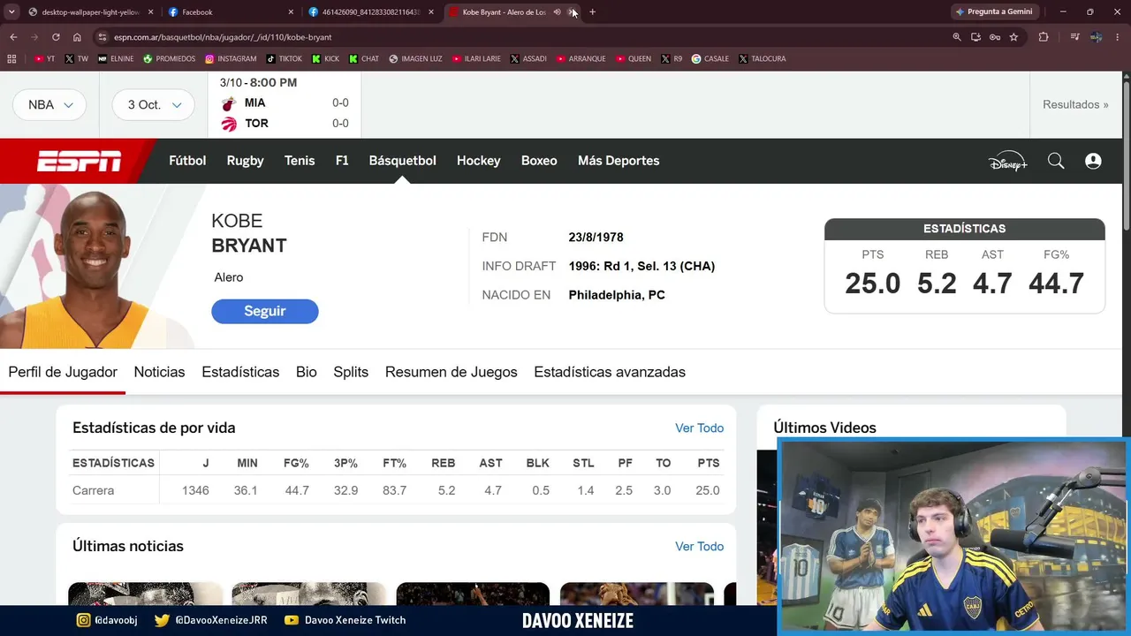Open the Chrome three-dot menu
This screenshot has height=636, width=1131.
1117,37
